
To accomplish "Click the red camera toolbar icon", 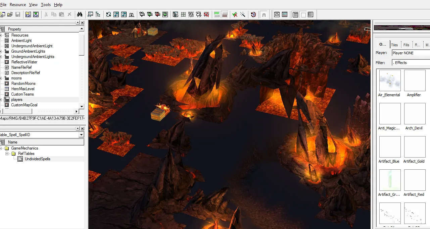I will 157,14.
